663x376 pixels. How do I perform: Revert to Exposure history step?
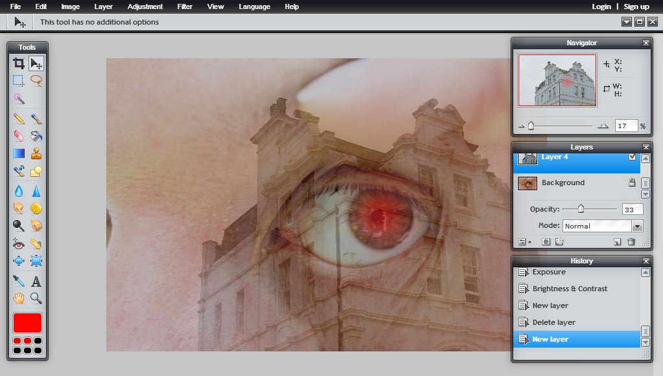pos(577,272)
